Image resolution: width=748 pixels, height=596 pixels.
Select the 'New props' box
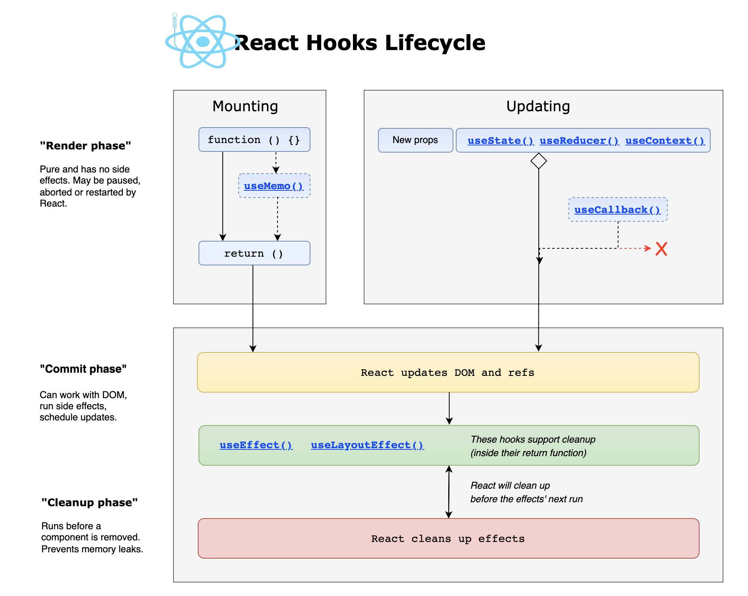coord(416,140)
